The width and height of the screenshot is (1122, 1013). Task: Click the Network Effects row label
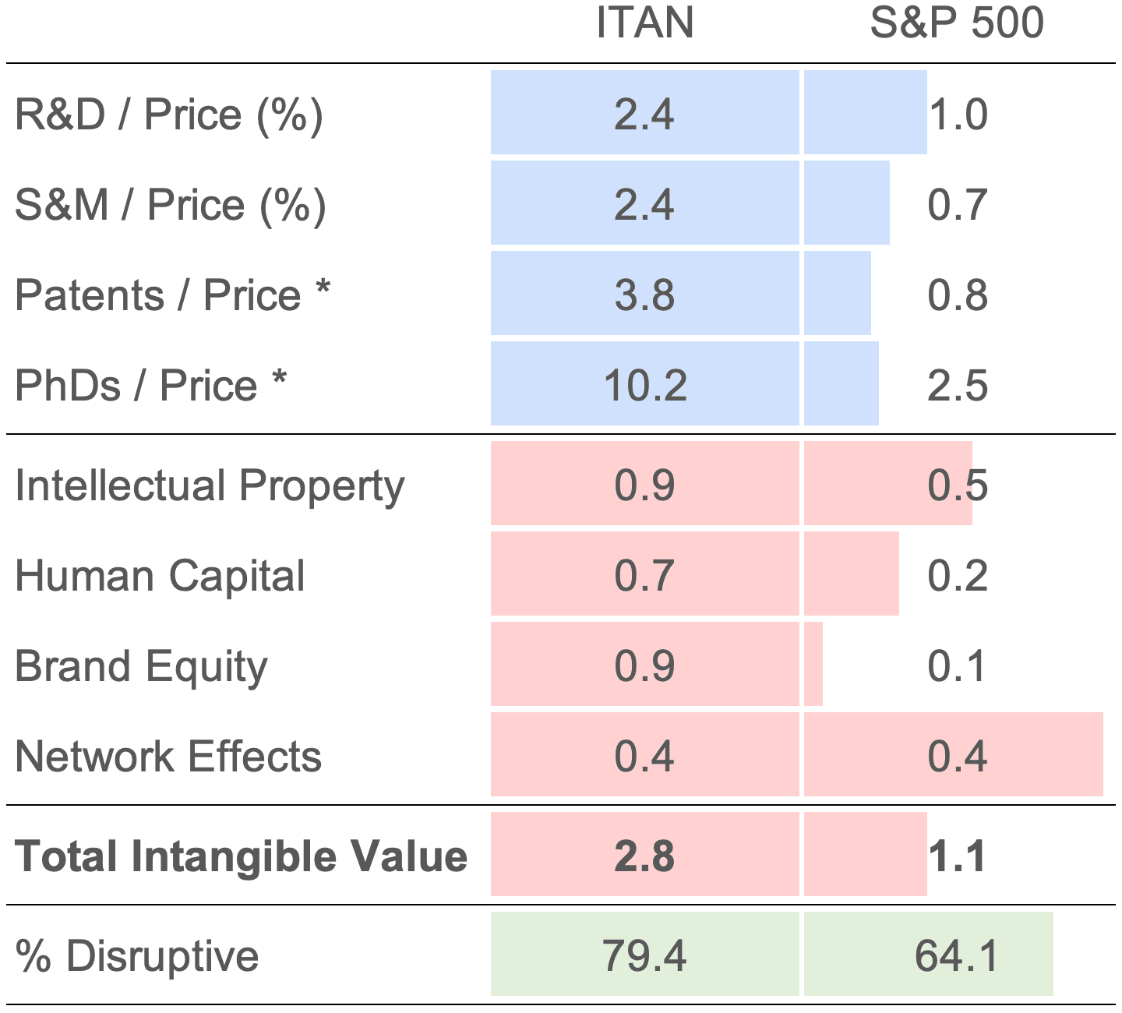[168, 757]
